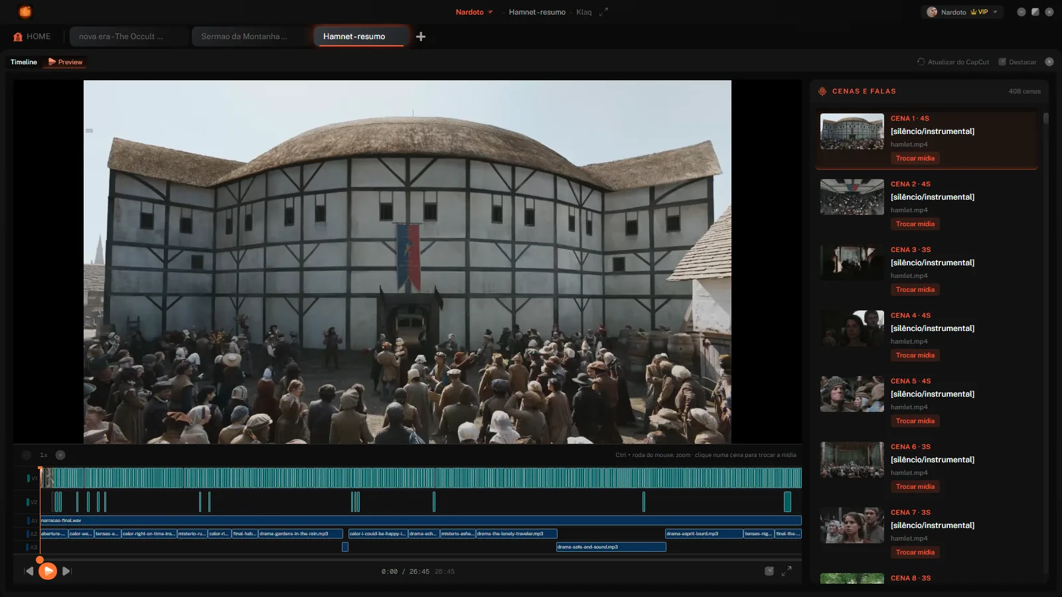Click the orange playhead handle on the seek bar
The height and width of the screenshot is (597, 1062).
point(40,560)
